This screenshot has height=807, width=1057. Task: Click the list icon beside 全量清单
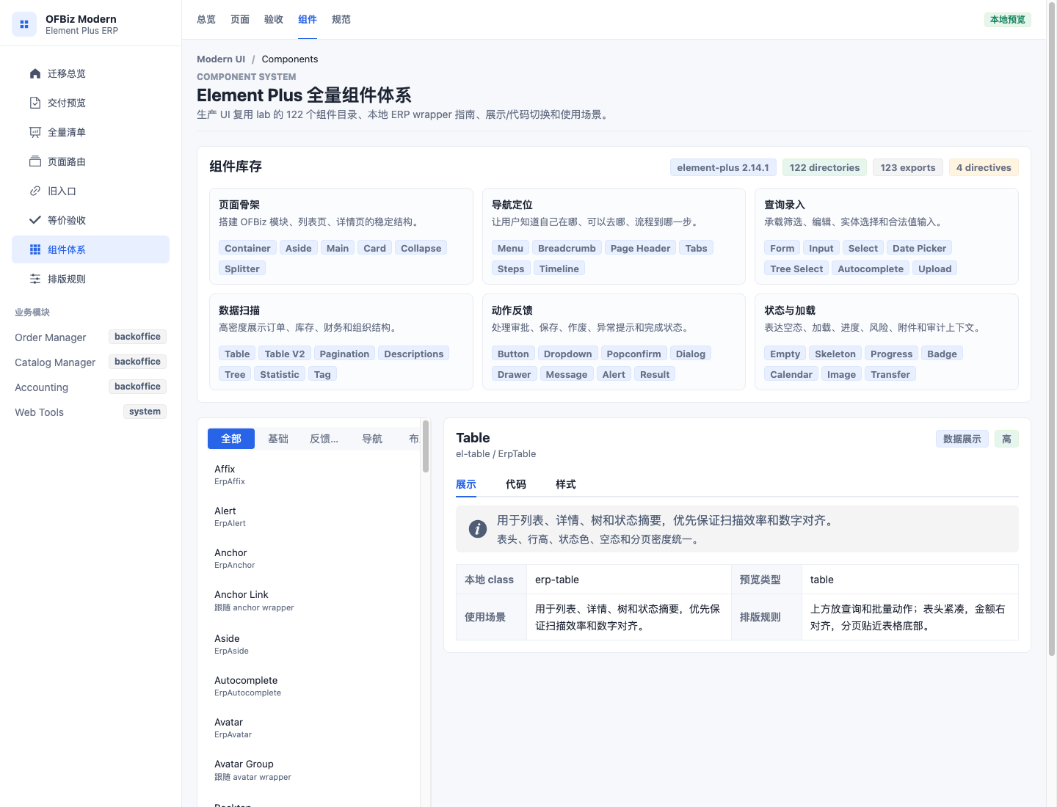coord(35,132)
